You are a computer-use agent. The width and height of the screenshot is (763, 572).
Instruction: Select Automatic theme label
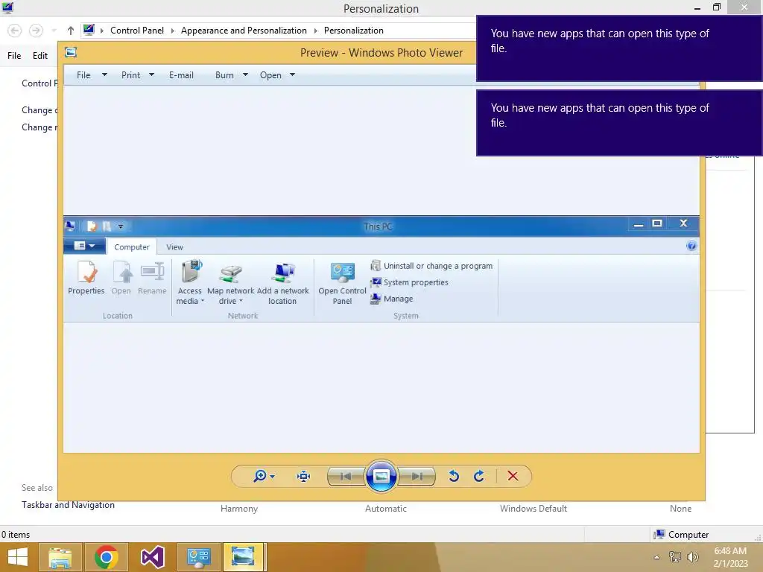pos(386,508)
